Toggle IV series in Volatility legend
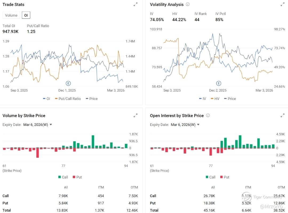The height and width of the screenshot is (213, 288). click(x=202, y=98)
